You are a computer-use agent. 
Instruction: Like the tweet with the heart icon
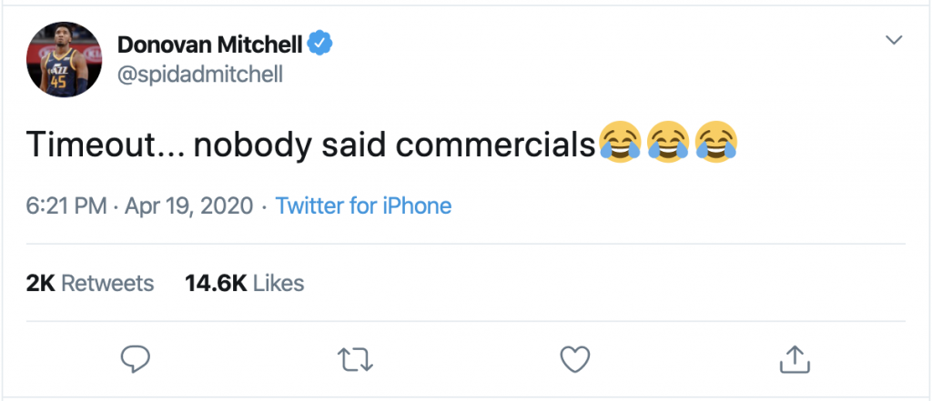point(574,359)
